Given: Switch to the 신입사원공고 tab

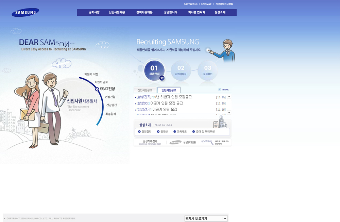Looking at the screenshot, I should pos(145,90).
